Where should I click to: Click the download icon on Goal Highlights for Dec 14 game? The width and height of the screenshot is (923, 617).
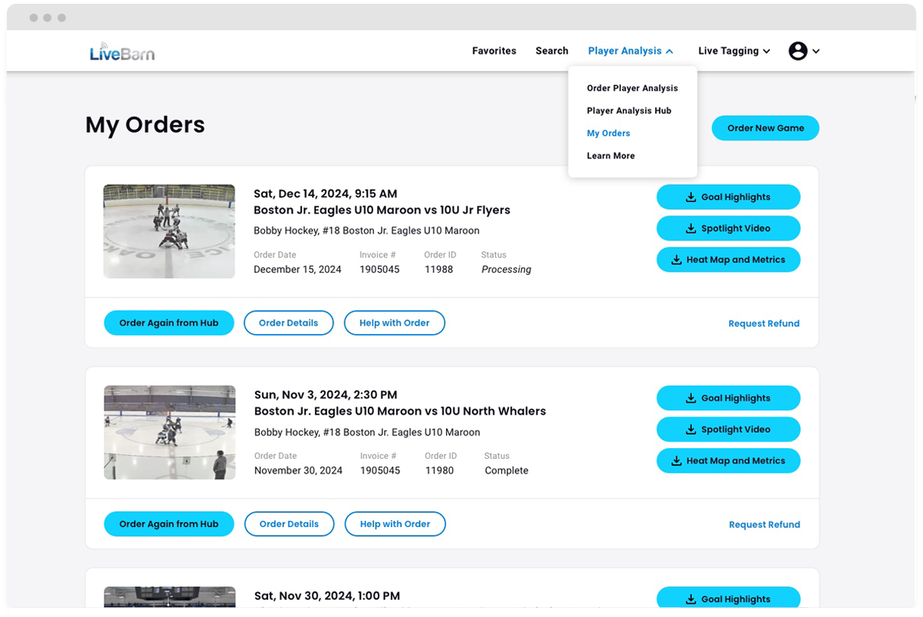click(x=690, y=197)
